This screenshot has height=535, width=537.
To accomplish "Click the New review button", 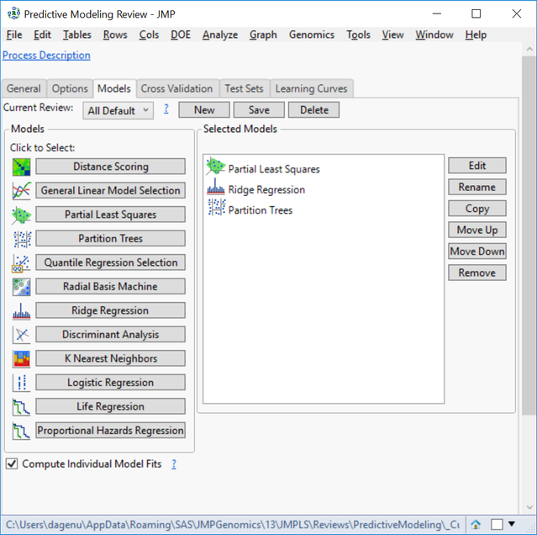I will pyautogui.click(x=204, y=109).
